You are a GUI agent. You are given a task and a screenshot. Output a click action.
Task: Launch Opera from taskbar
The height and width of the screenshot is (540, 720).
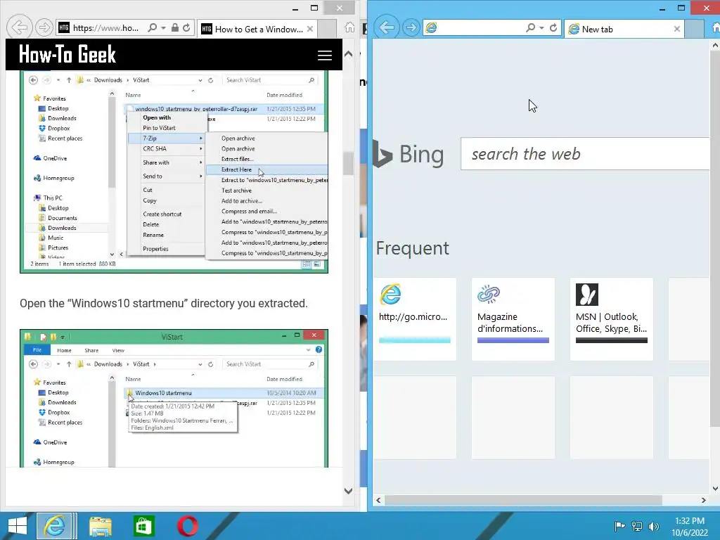click(187, 526)
